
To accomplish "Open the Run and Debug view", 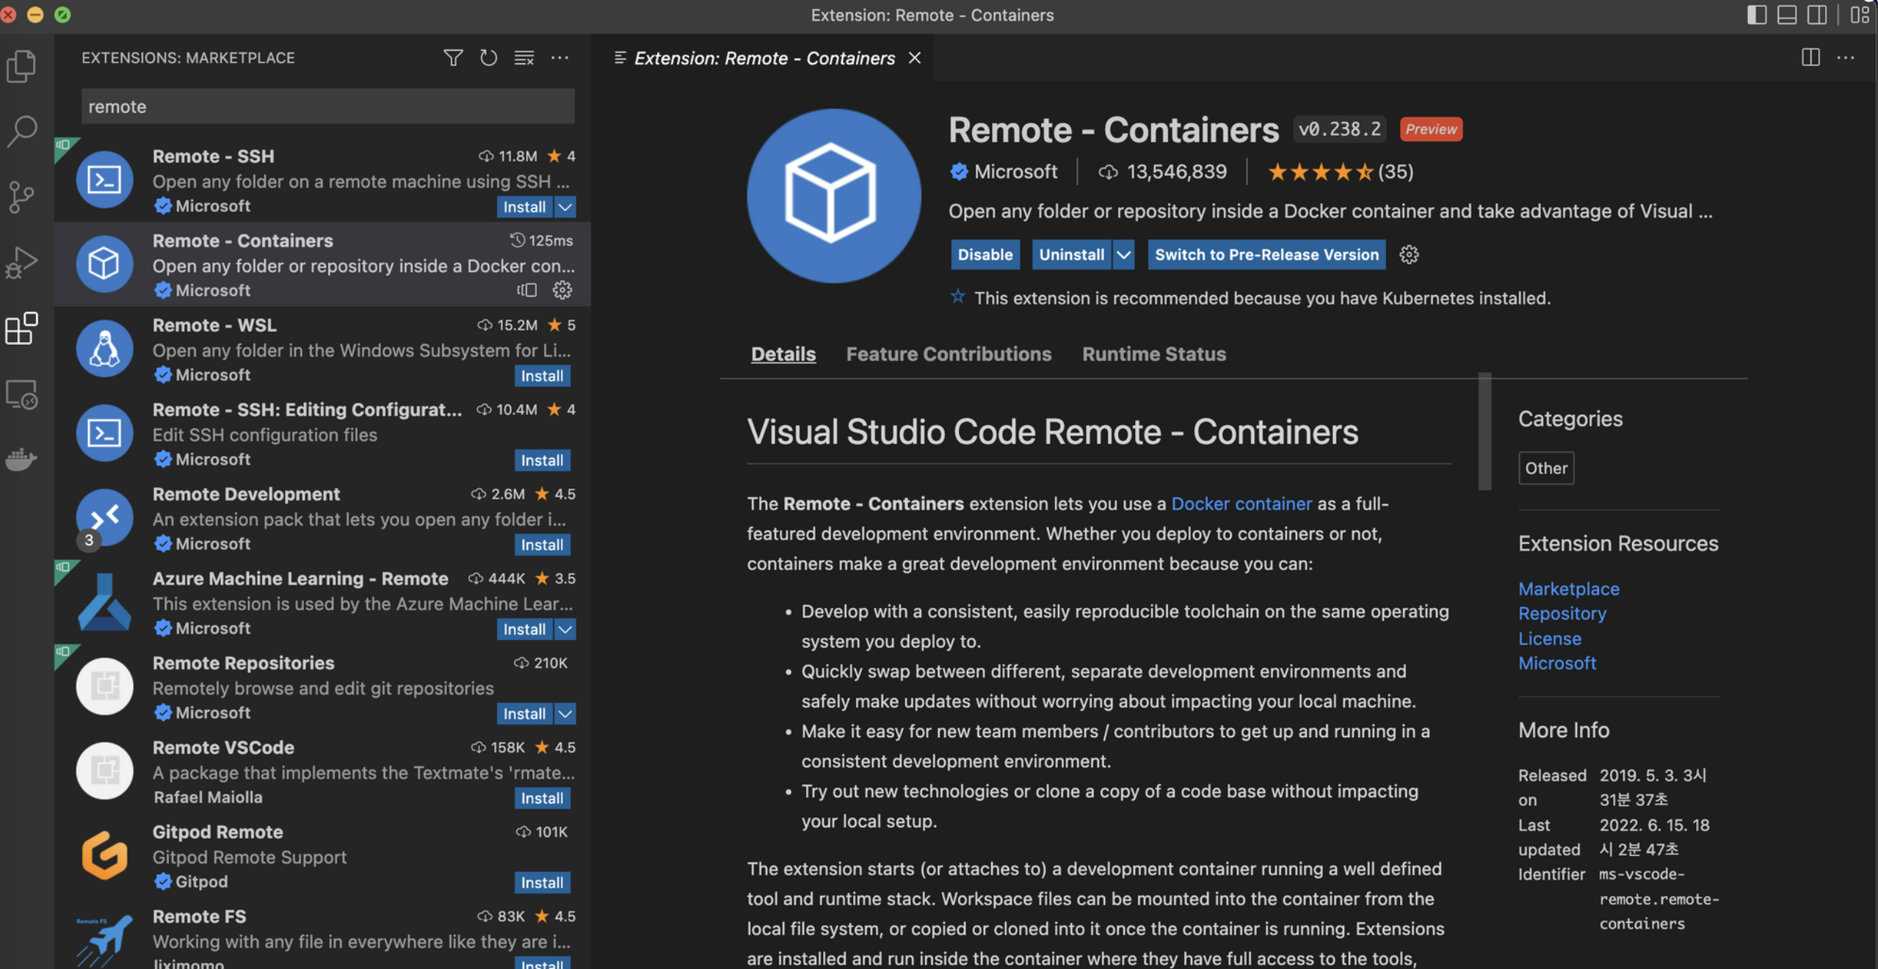I will 22,262.
